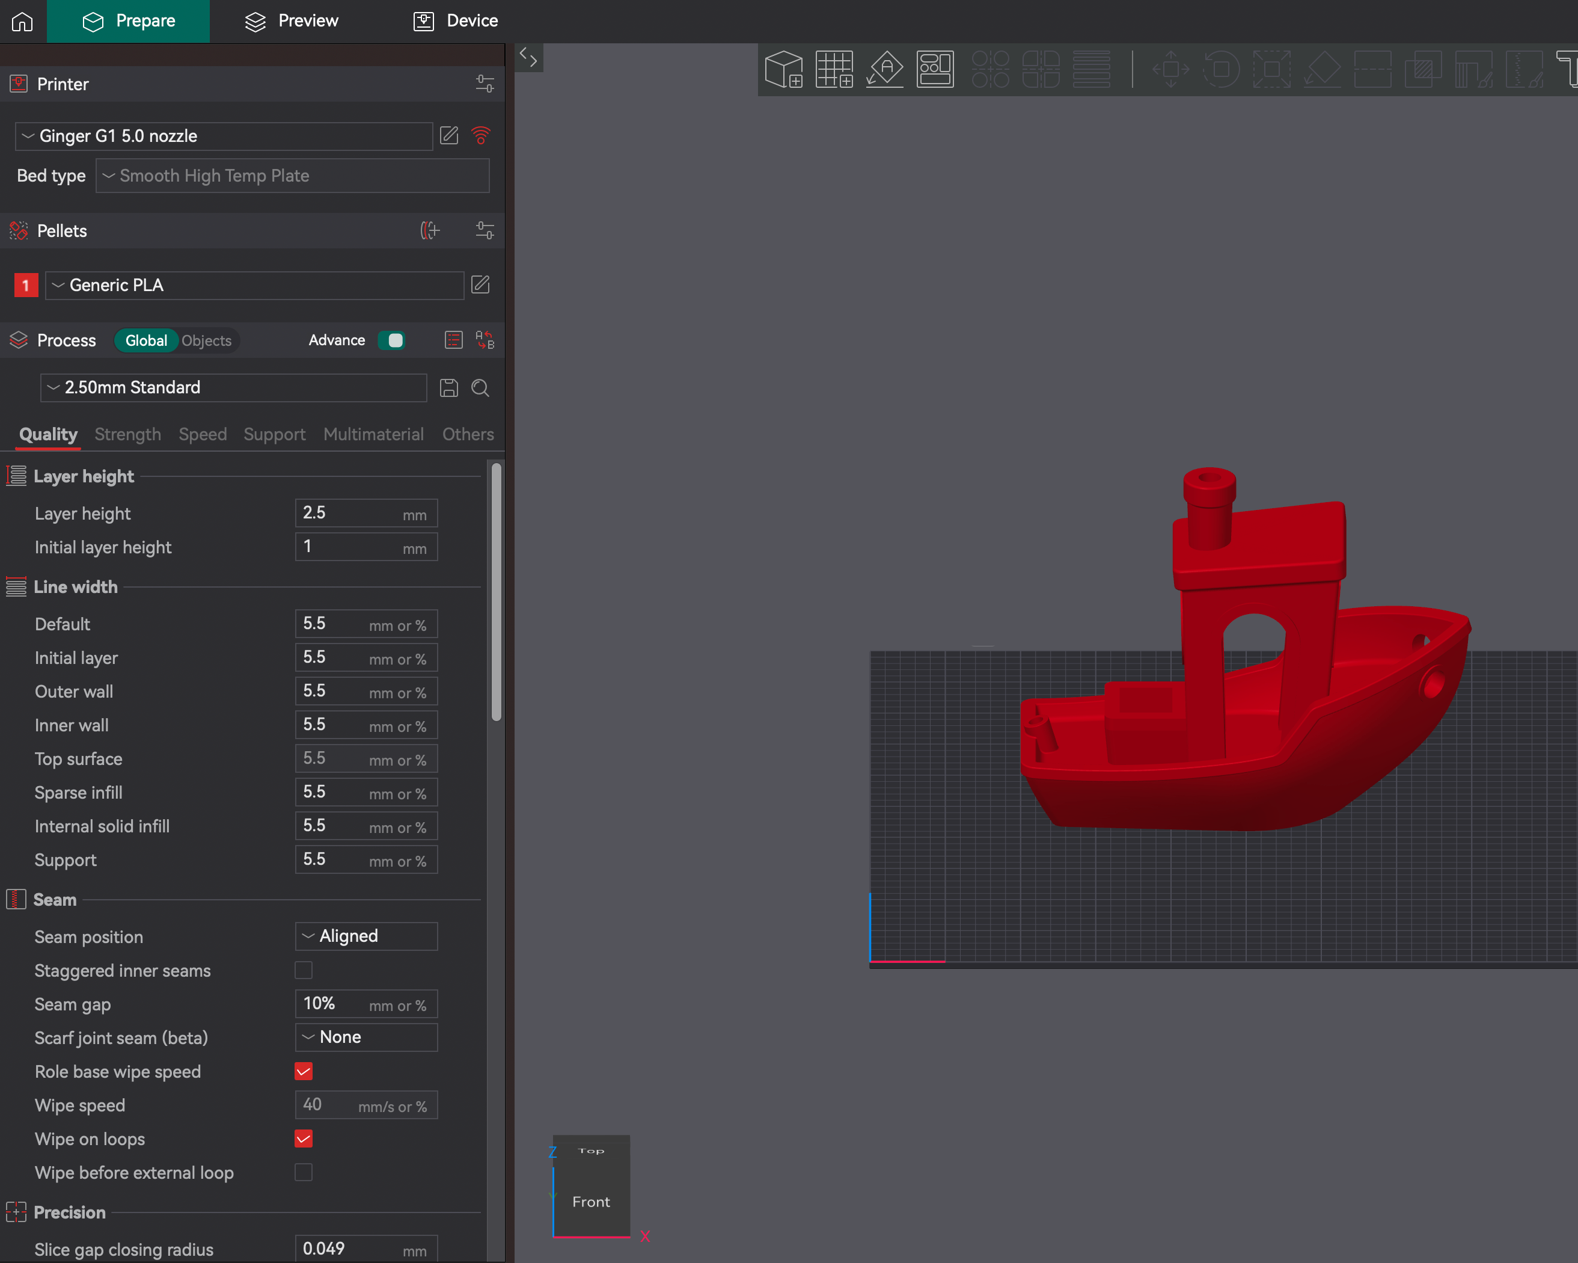Screen dimensions: 1578x1263
Task: Click the printer Wi-Fi connection icon
Action: click(x=481, y=135)
